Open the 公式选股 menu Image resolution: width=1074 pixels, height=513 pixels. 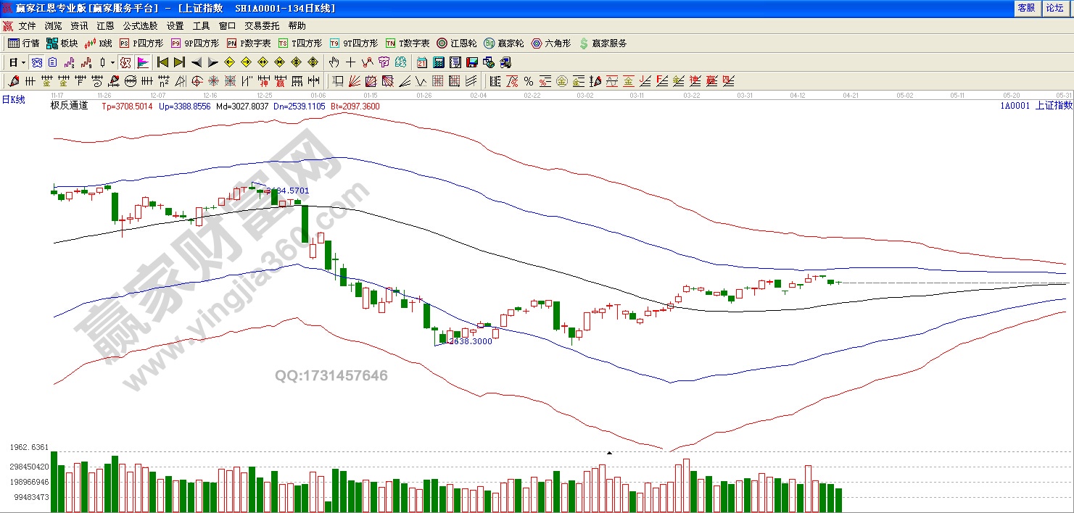point(140,25)
